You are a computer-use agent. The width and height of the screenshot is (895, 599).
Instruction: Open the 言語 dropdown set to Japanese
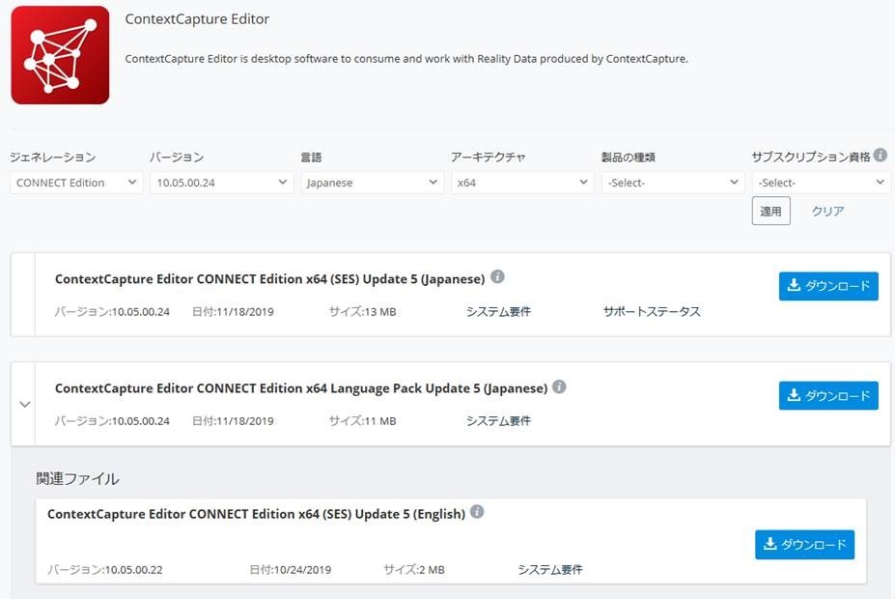pyautogui.click(x=372, y=182)
